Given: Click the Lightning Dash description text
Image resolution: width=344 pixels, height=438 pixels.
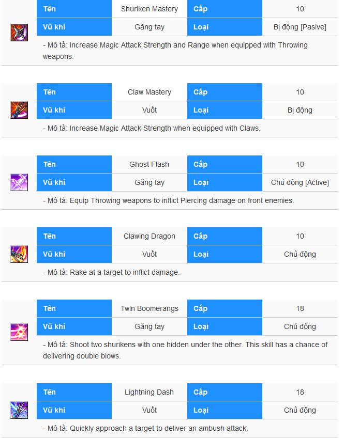Looking at the screenshot, I should [x=145, y=429].
